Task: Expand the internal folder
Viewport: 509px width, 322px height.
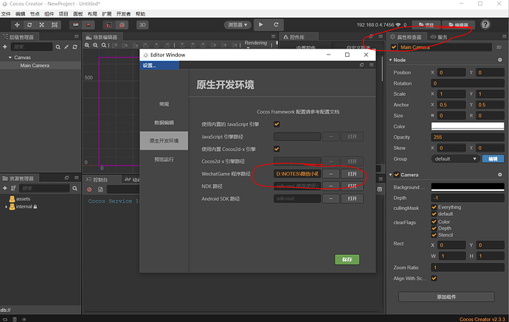Action: (x=6, y=207)
